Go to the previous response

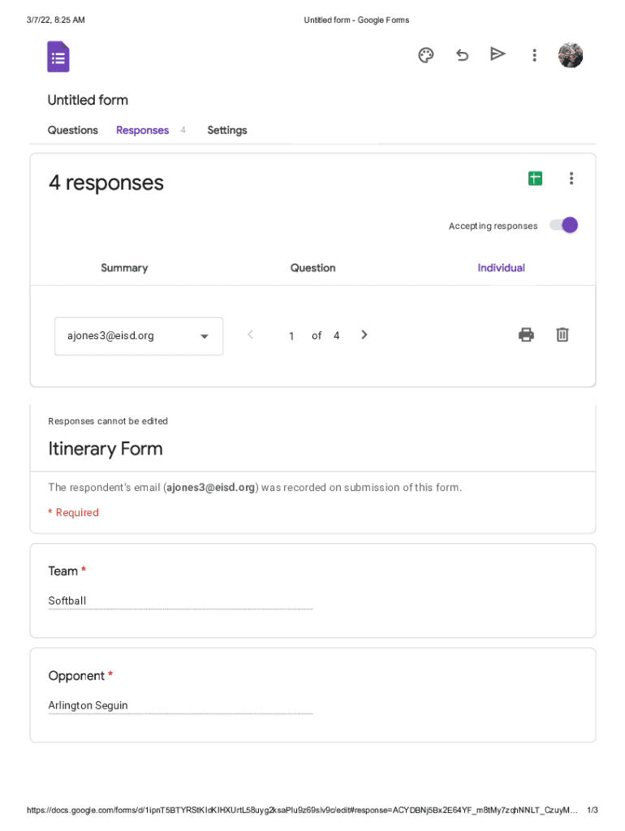(x=250, y=334)
